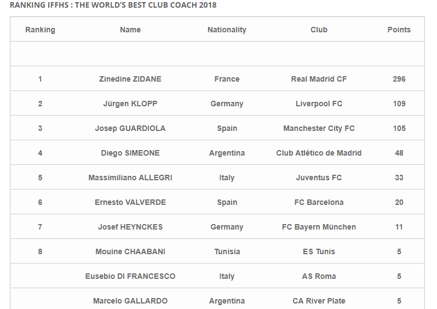Select the Jürgen KLOPP name cell

click(x=130, y=104)
